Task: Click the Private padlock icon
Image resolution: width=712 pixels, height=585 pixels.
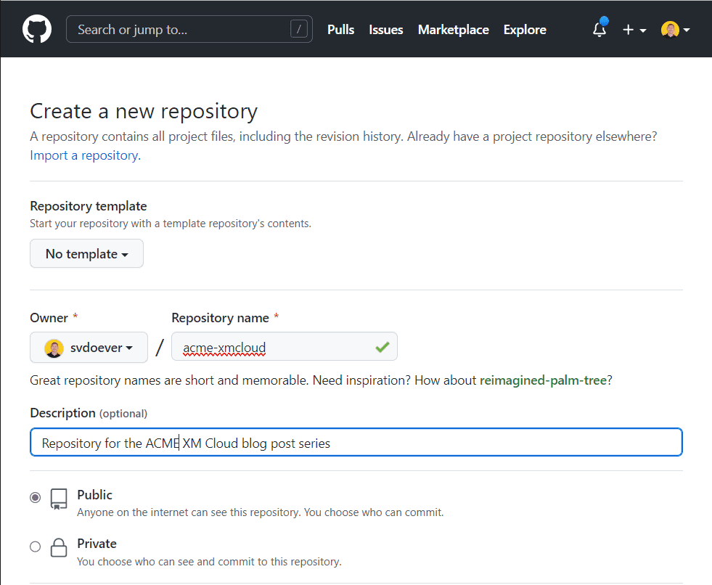Action: [59, 548]
